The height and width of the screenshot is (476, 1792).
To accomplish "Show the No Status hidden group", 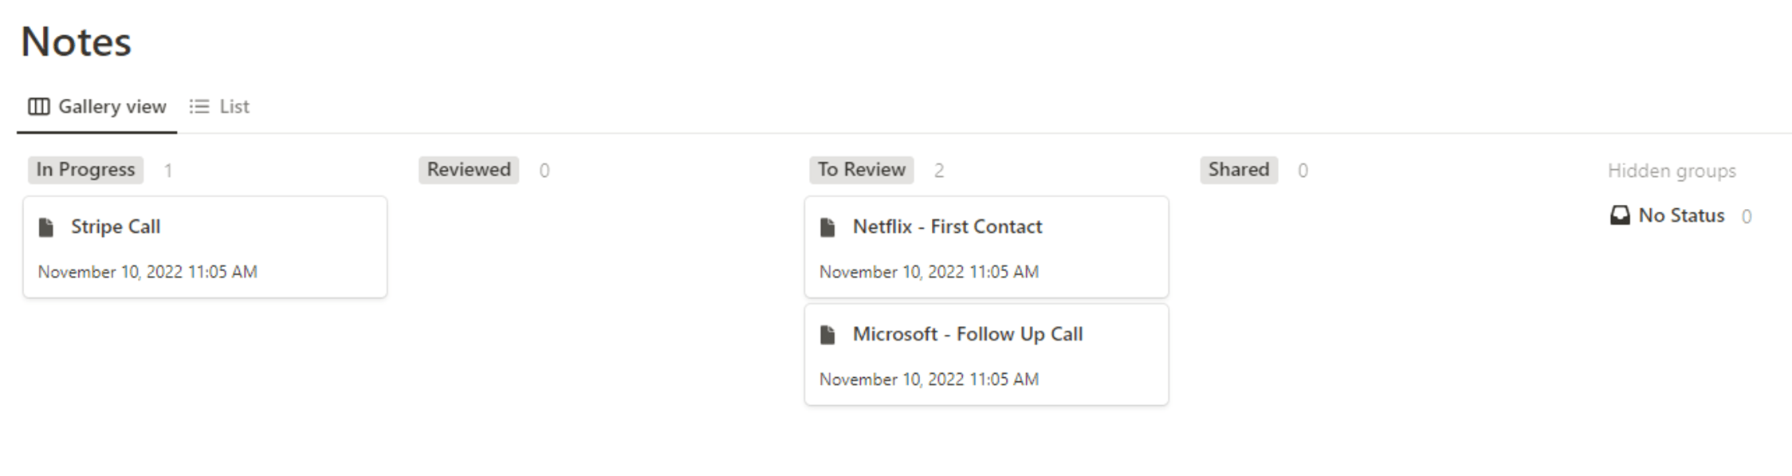I will 1680,215.
